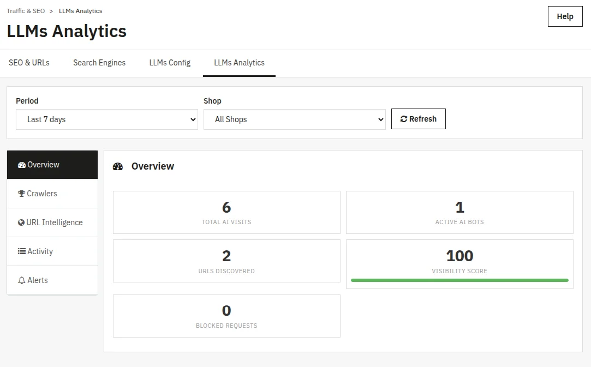This screenshot has height=367, width=591.
Task: Select the LLMs Analytics tab
Action: pos(240,63)
